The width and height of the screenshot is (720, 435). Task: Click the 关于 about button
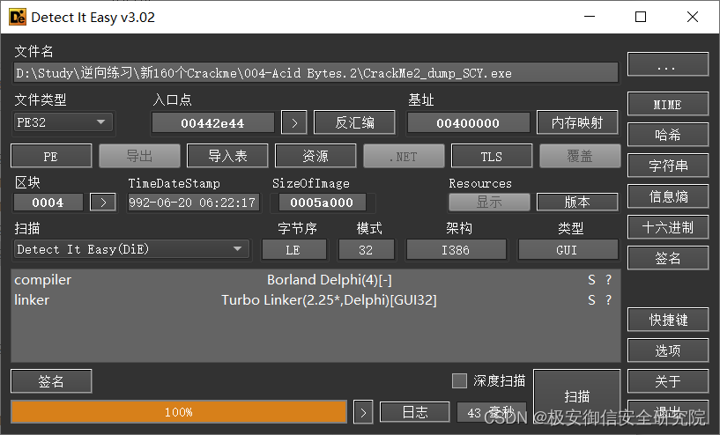pos(668,381)
